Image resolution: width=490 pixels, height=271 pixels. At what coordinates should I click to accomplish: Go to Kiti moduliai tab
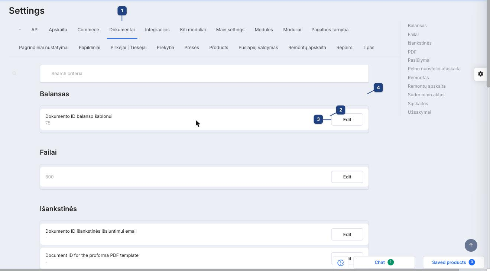click(193, 30)
